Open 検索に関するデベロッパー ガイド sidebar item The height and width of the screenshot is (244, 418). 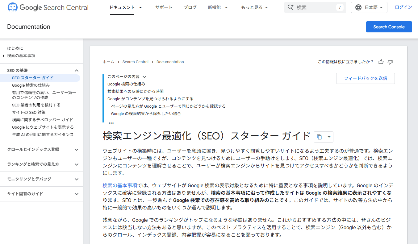43,120
